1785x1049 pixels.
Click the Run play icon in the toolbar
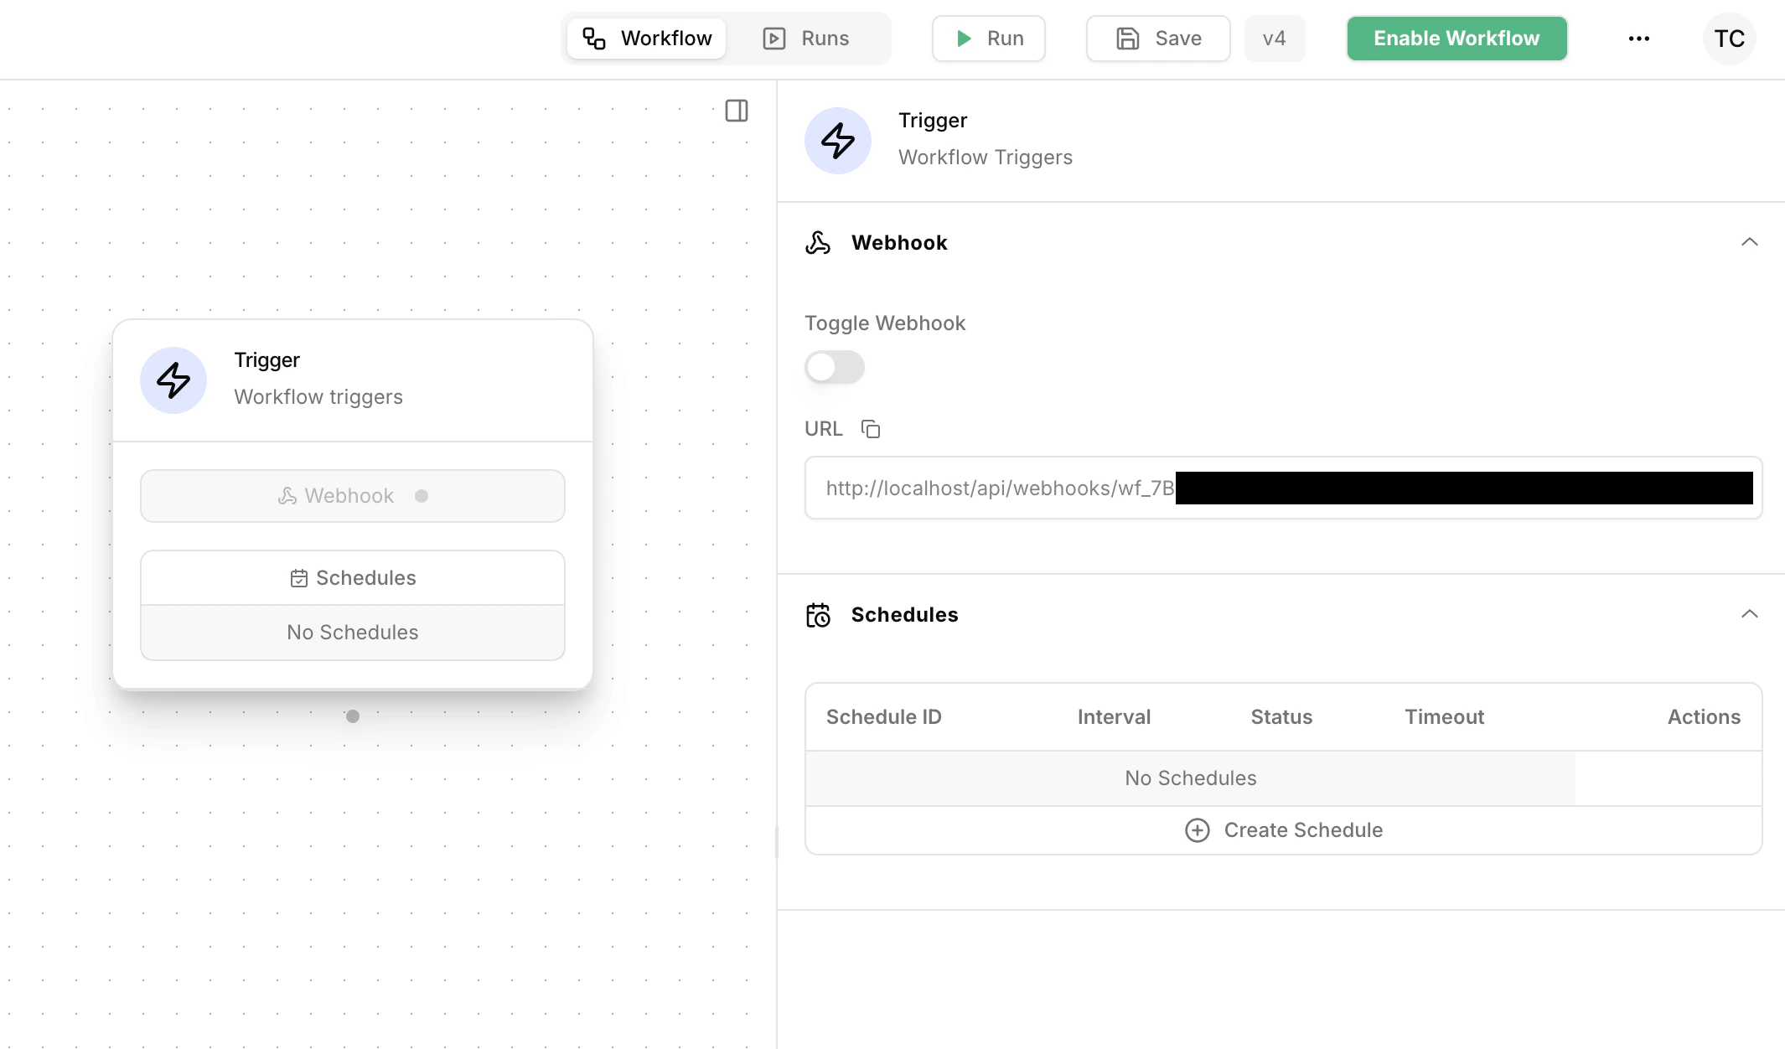[964, 38]
